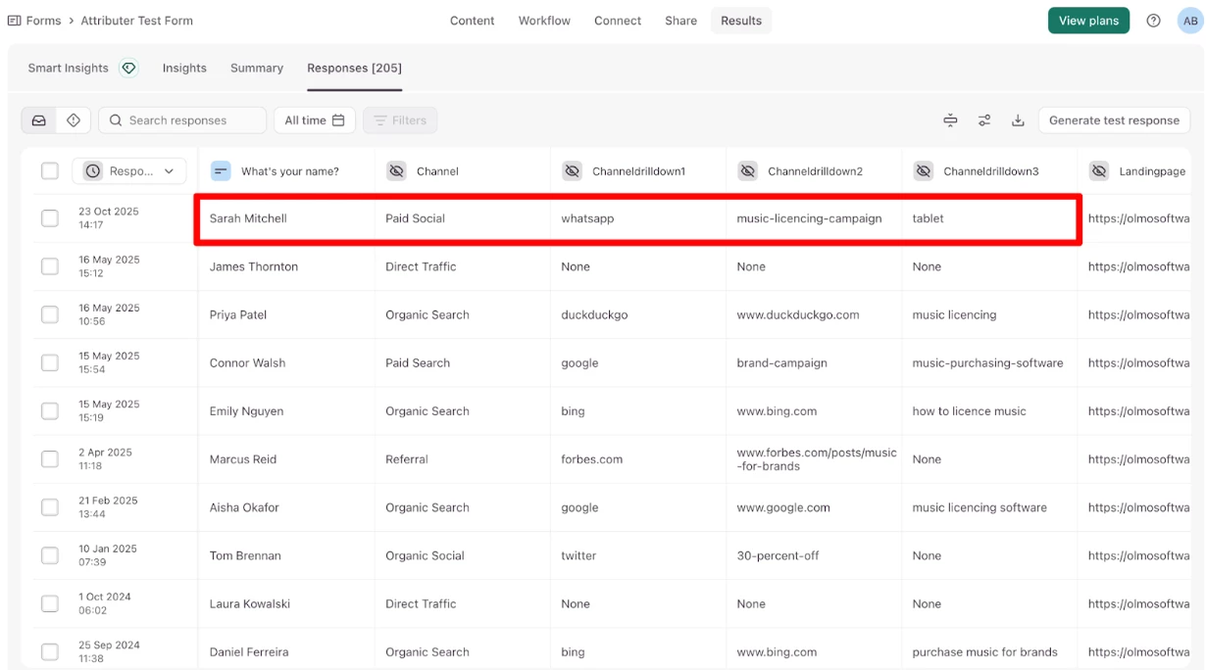The height and width of the screenshot is (670, 1206).
Task: Select the checkbox for Sarah Mitchell's response
Action: (50, 218)
